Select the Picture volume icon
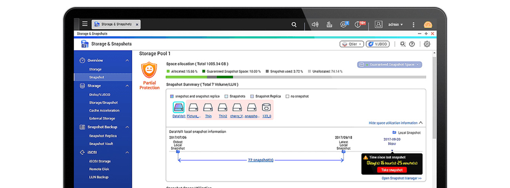Image resolution: width=510 pixels, height=188 pixels. pyautogui.click(x=193, y=107)
